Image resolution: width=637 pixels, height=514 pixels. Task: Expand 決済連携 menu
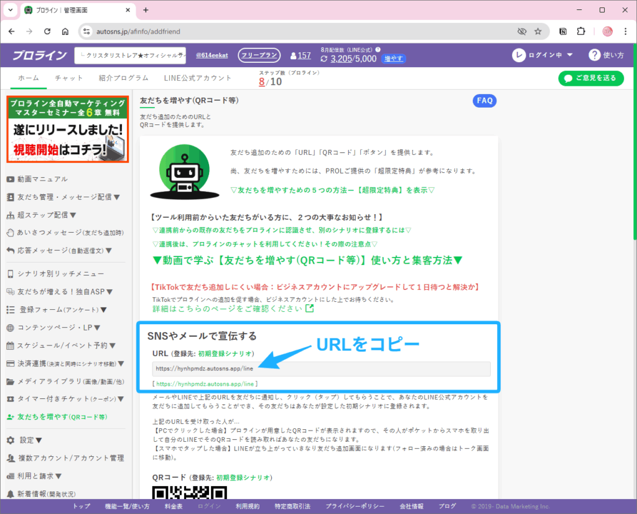click(x=65, y=363)
